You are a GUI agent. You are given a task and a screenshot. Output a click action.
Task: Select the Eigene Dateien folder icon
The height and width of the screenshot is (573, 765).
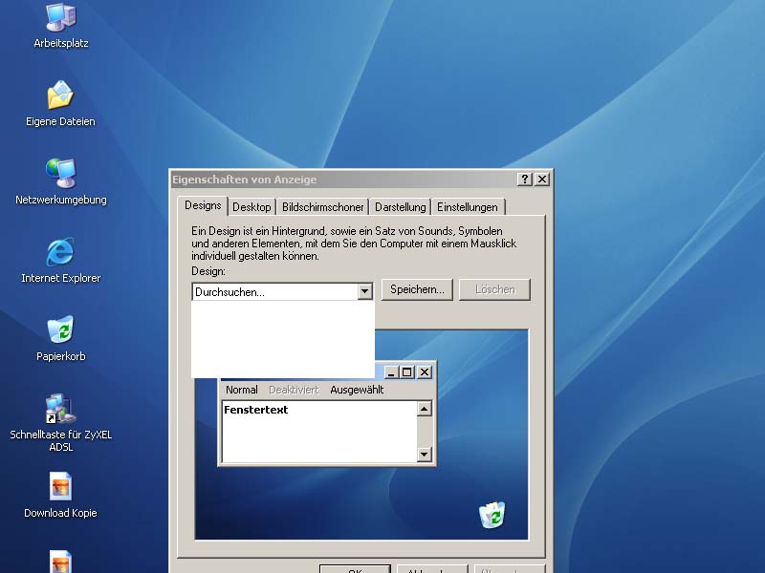60,96
